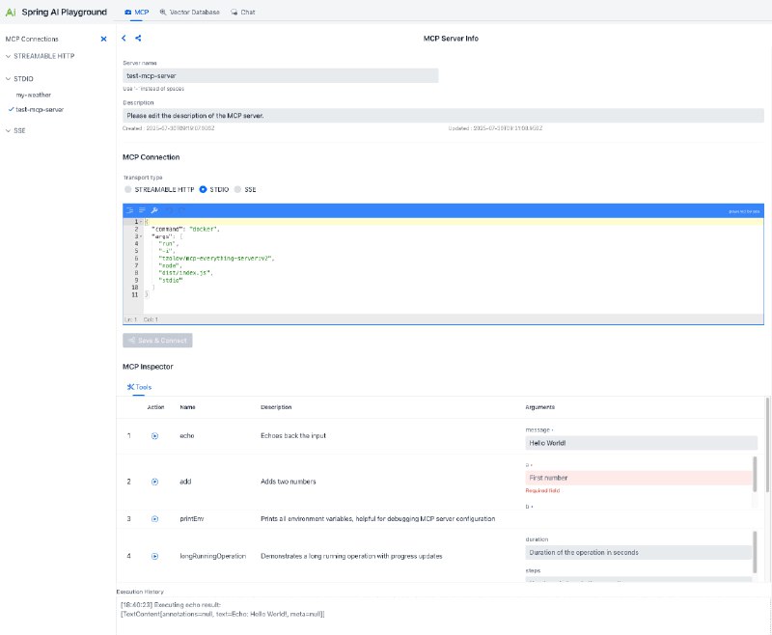This screenshot has width=772, height=635.
Task: Run the longRunningOperation tool play icon
Action: click(x=154, y=555)
